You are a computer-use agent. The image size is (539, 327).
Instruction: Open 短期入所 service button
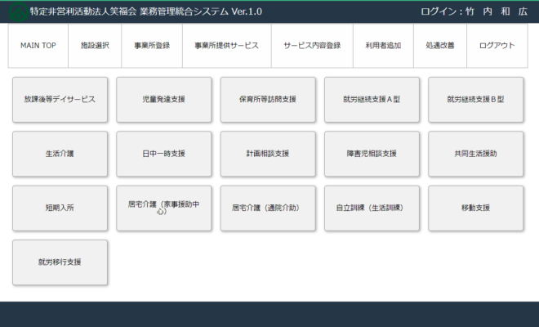coord(60,208)
